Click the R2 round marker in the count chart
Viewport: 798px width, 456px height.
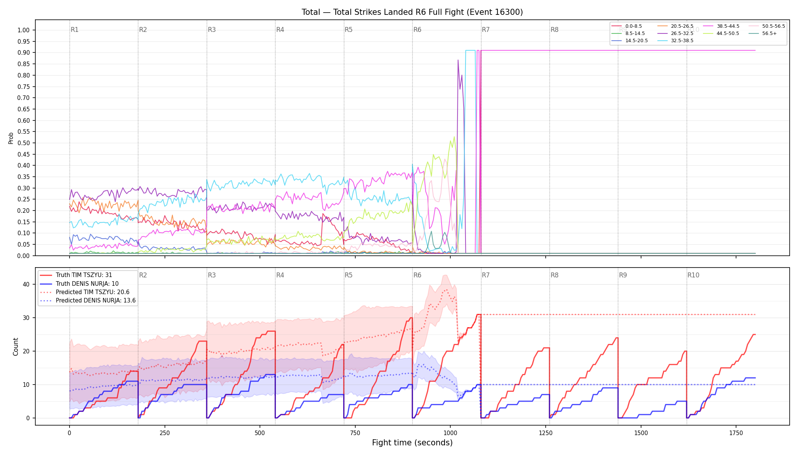[x=143, y=275]
